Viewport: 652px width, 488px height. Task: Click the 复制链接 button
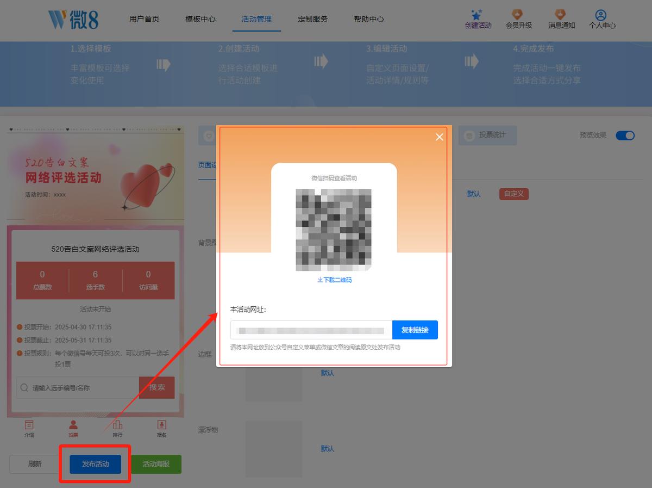[x=415, y=330]
